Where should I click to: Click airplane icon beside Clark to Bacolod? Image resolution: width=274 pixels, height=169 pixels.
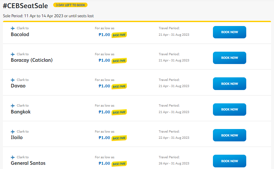(13, 28)
